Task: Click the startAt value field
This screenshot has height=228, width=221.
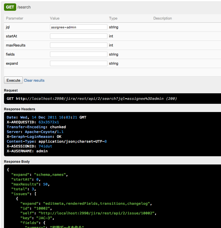Action: [78, 36]
